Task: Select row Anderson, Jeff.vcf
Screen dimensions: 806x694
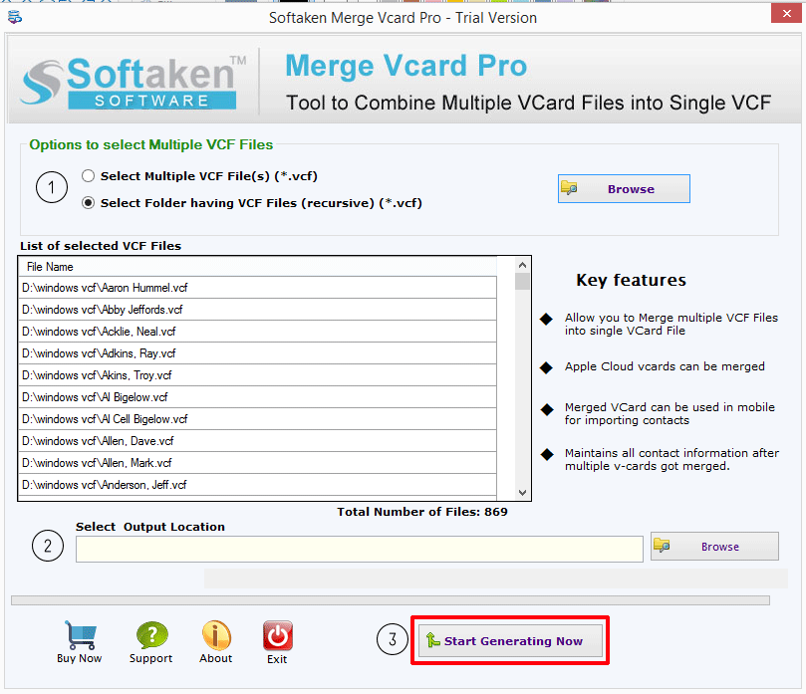Action: pos(257,485)
